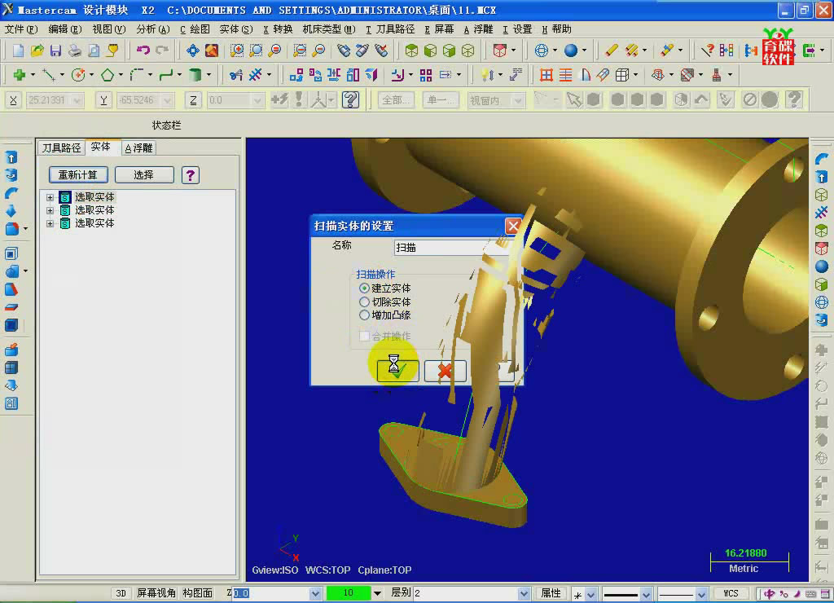Expand the second 选取实体 tree node
Screen dimensions: 834x603
pos(50,211)
